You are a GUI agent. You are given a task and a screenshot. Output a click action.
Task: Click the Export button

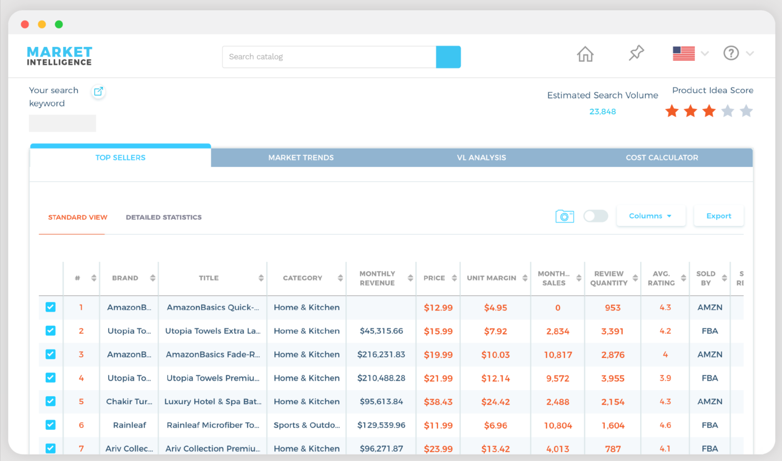click(719, 216)
